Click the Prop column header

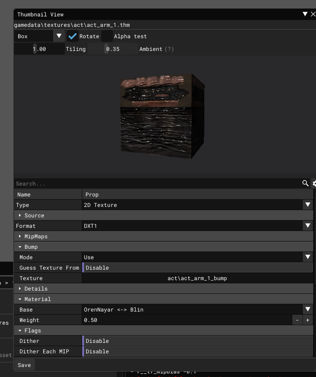(x=197, y=195)
